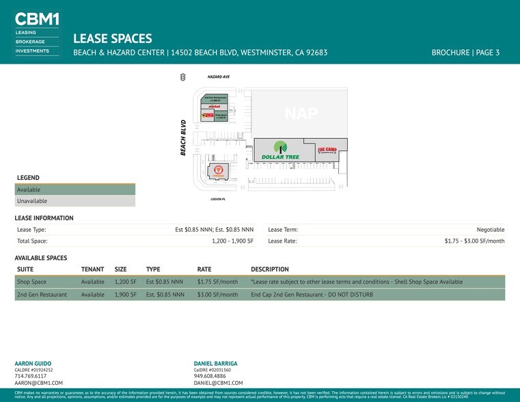Click the AARON GUIDO name
520x402 pixels.
[x=33, y=364]
